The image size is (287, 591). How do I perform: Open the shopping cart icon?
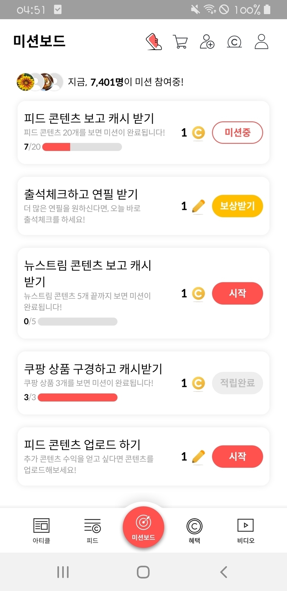(x=180, y=42)
